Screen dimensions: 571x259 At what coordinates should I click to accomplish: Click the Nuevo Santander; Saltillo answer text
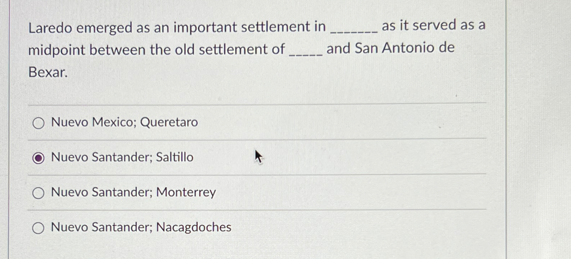pyautogui.click(x=122, y=157)
